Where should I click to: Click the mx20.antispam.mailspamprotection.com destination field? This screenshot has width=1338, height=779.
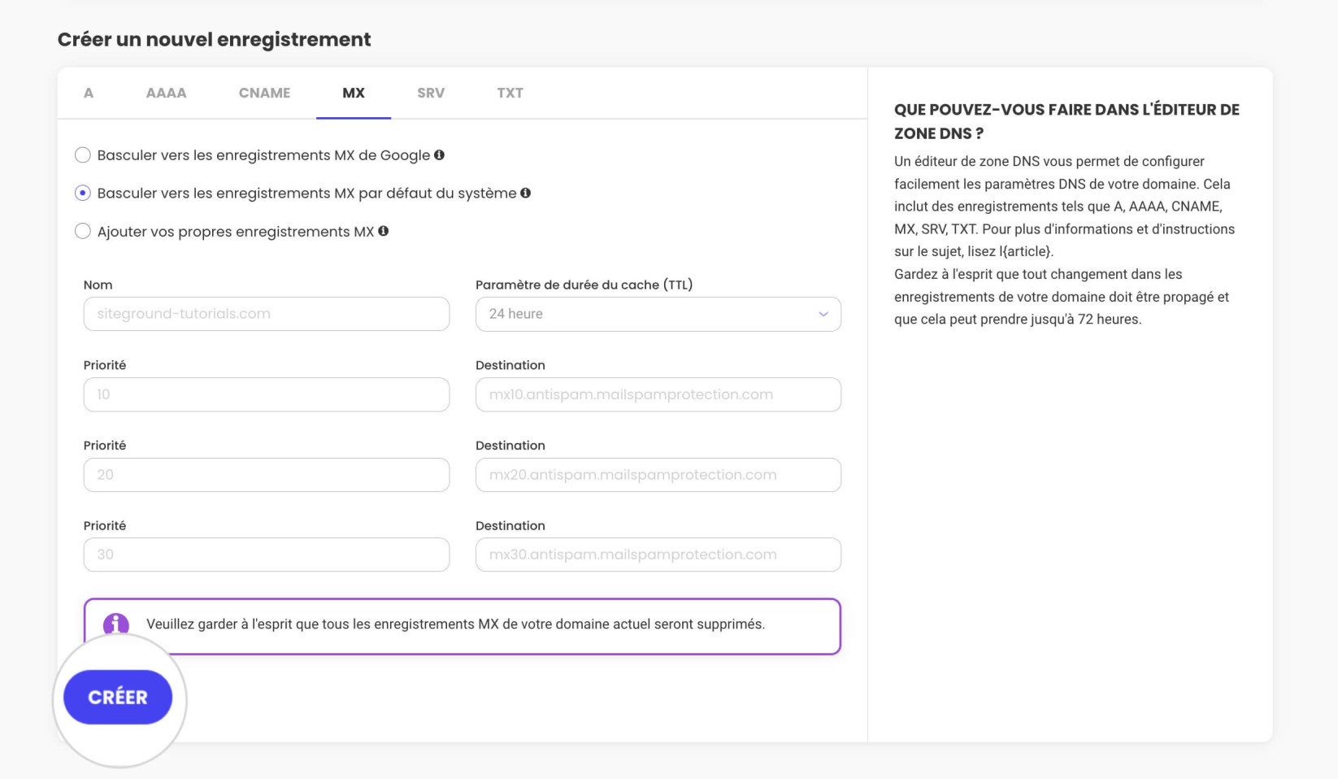[x=658, y=475]
